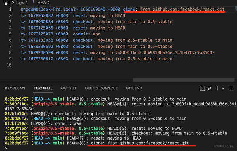The image size is (237, 151).
Task: Click line number 5 in the gutter
Action: (x=10, y=34)
